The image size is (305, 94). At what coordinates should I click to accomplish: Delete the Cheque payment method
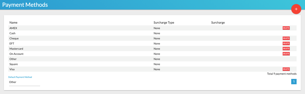(286, 38)
